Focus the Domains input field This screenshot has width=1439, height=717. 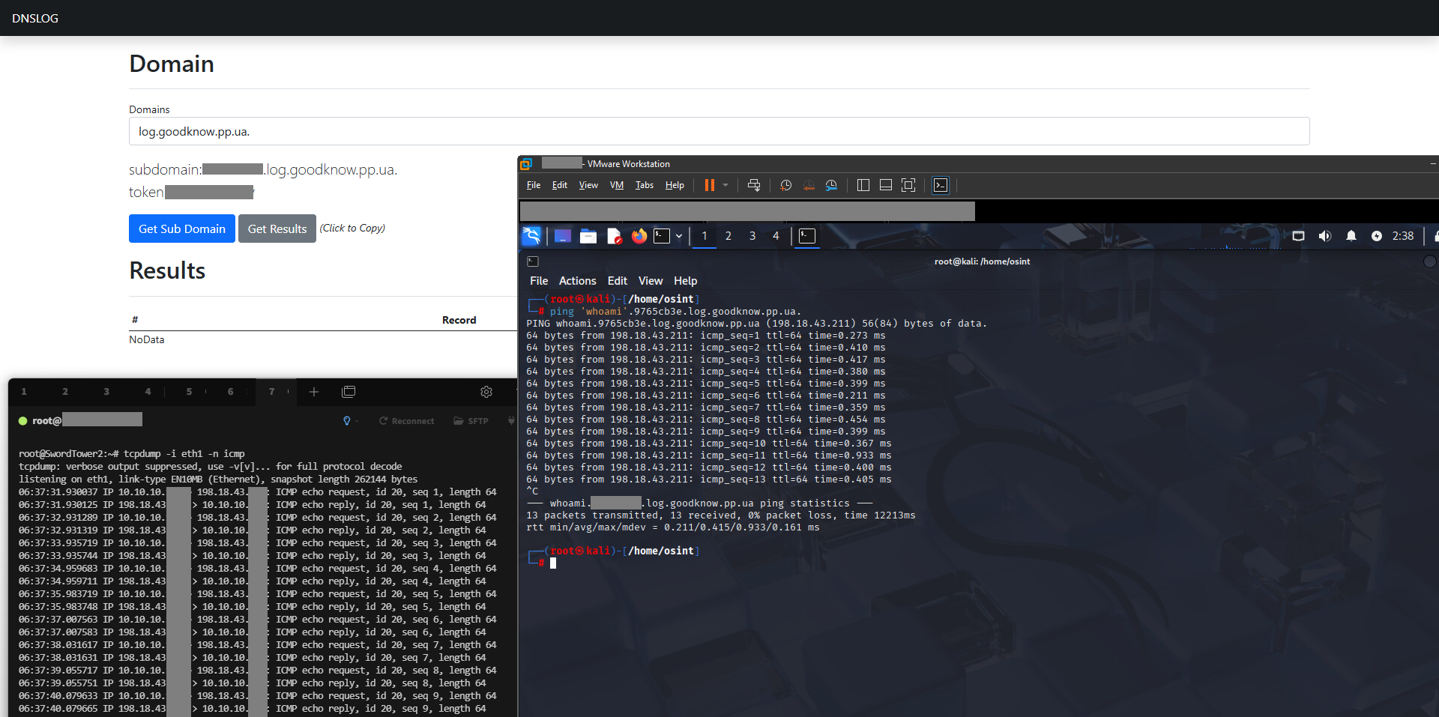719,131
